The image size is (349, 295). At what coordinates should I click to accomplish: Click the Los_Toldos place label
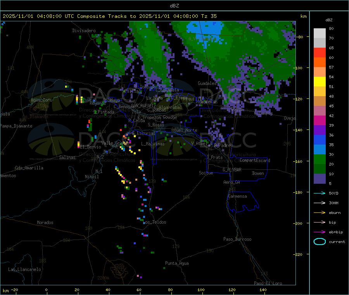pyautogui.click(x=155, y=222)
